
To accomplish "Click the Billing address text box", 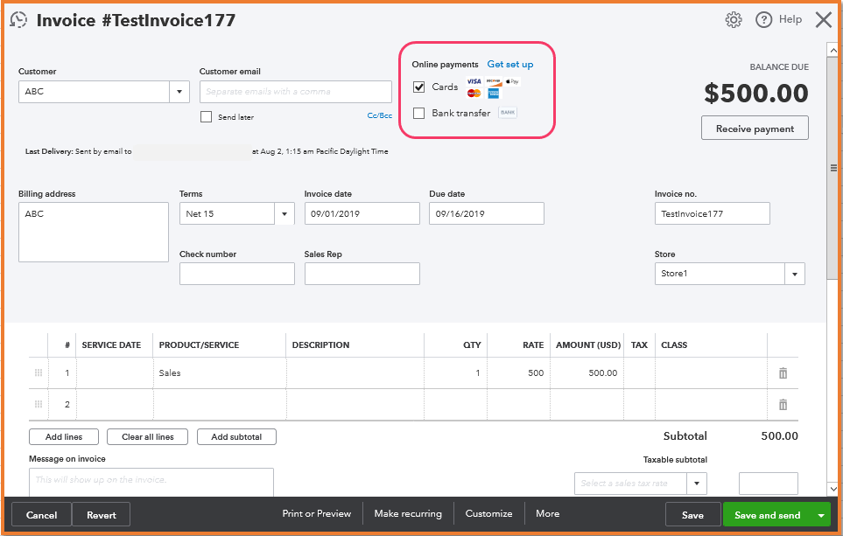I will [x=94, y=232].
